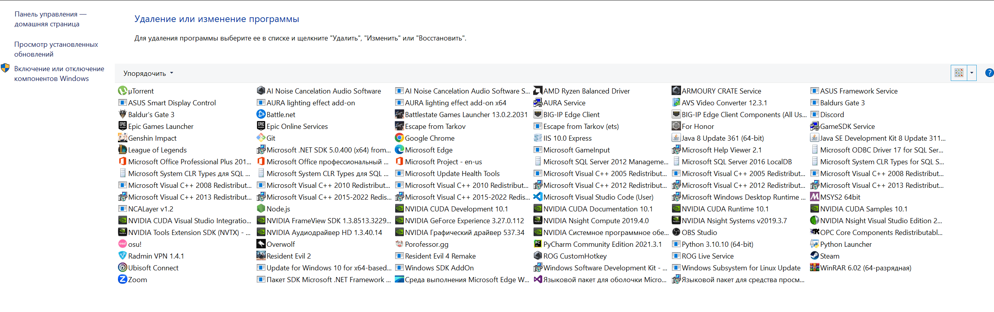Select Battlestate Games Launcher 13.0.2.2031
The image size is (994, 312).
pos(461,114)
